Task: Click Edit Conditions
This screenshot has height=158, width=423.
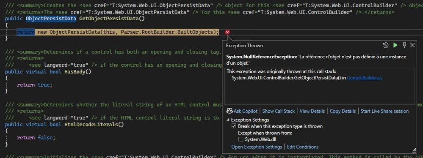Action: pyautogui.click(x=303, y=147)
